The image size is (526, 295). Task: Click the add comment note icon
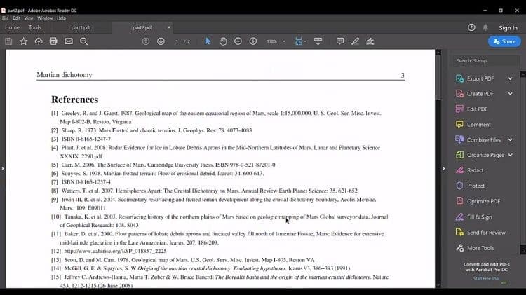[x=340, y=41]
